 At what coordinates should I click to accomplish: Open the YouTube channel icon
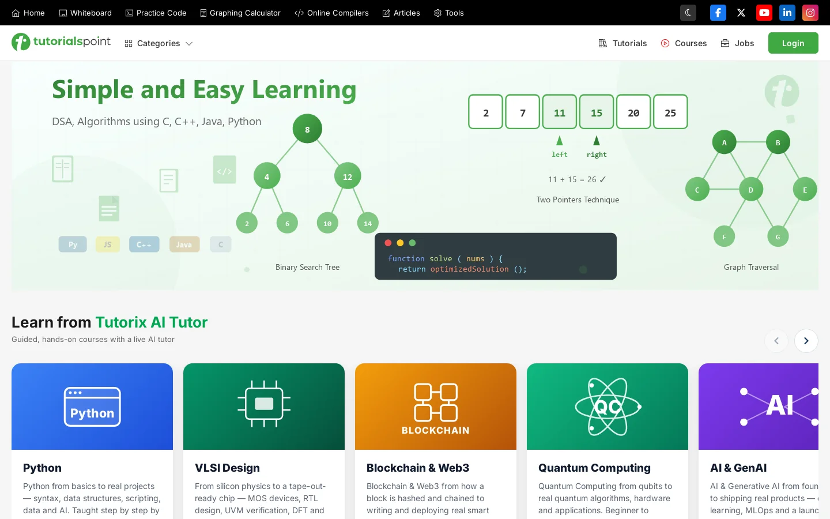coord(764,13)
